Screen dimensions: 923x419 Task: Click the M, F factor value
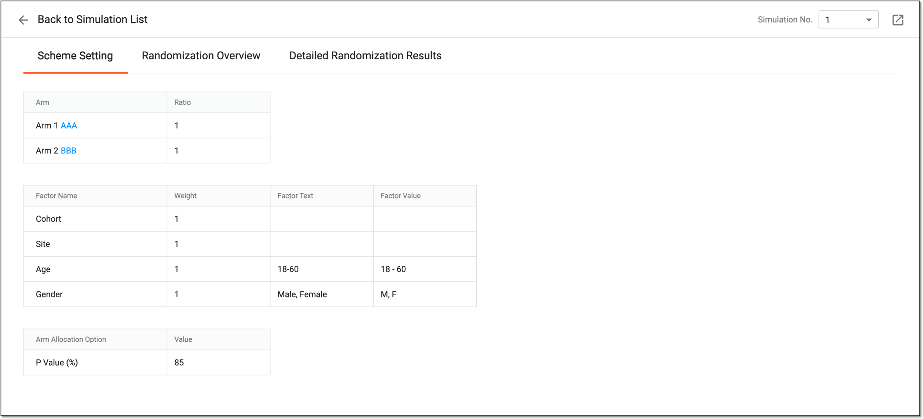388,294
